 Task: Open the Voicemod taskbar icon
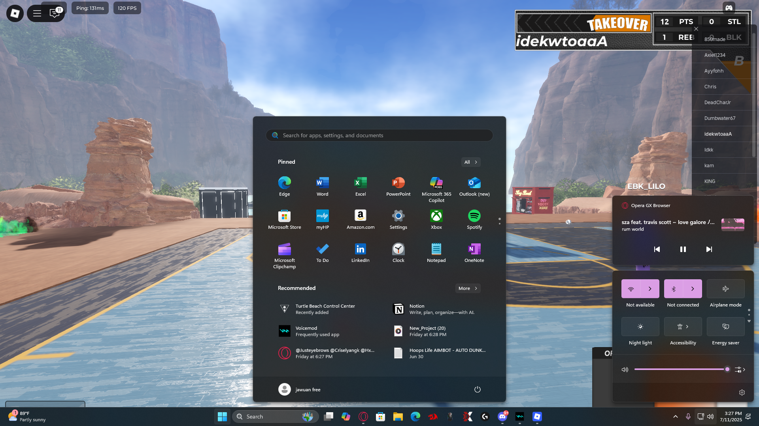point(520,417)
